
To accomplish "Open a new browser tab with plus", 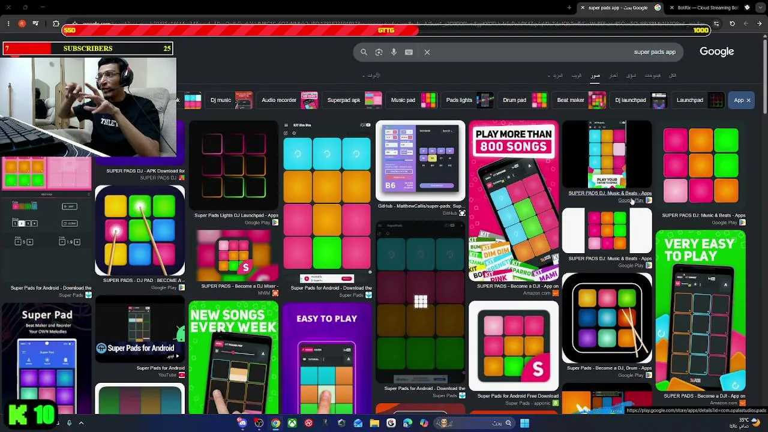I will click(569, 8).
